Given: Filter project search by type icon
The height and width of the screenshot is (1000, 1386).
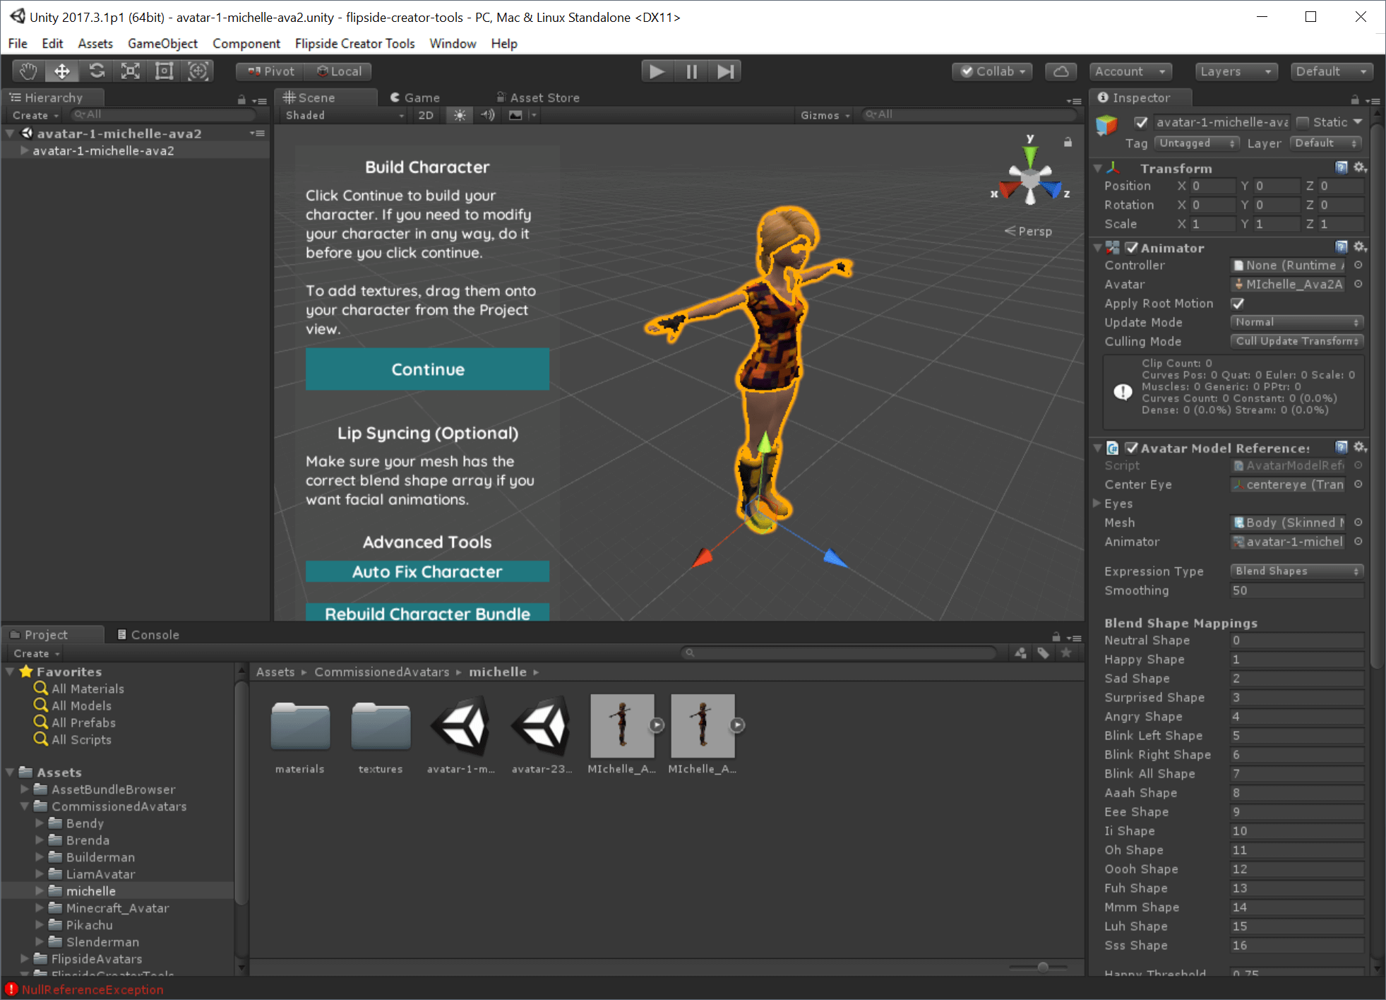Looking at the screenshot, I should [x=1021, y=653].
